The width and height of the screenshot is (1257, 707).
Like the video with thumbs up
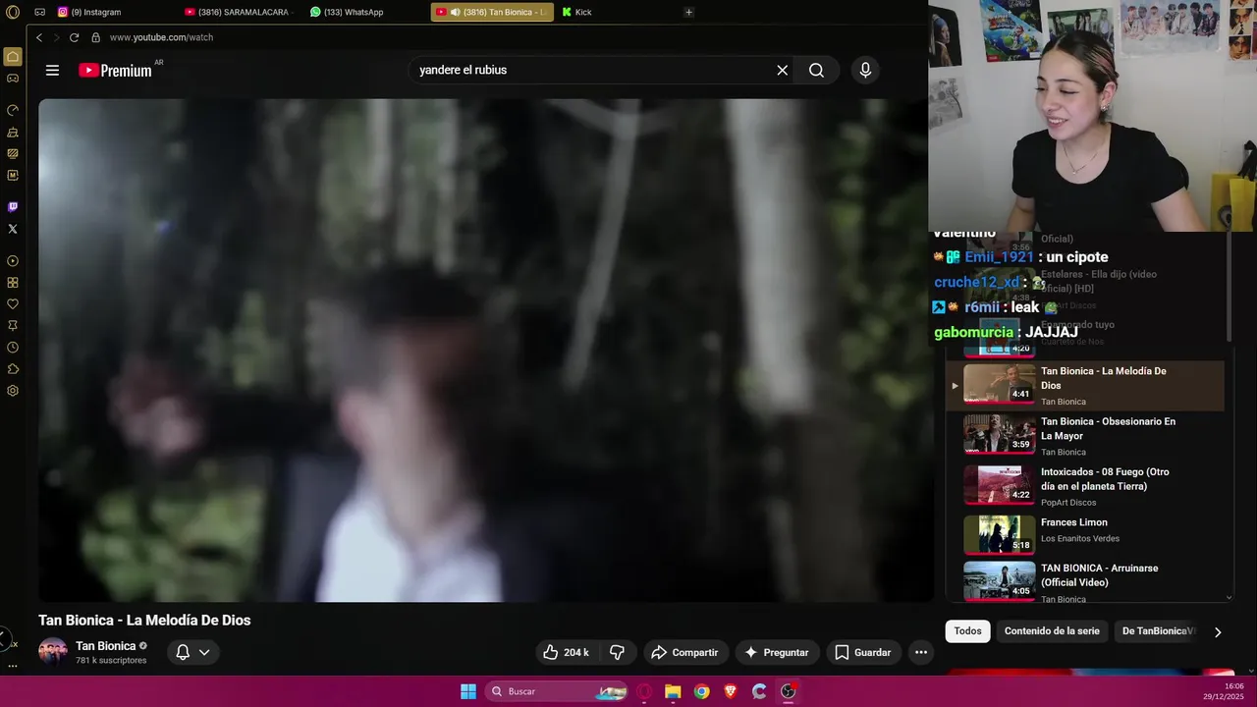click(567, 652)
